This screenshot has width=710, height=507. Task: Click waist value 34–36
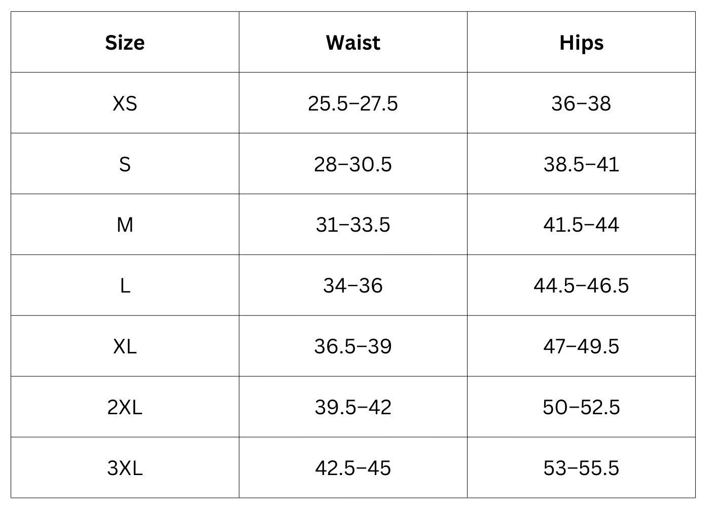[353, 285]
